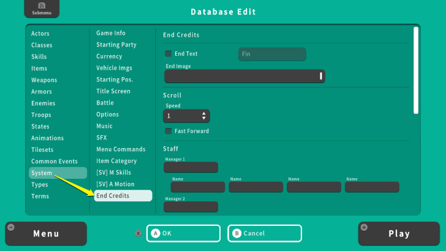Select Skills category

pyautogui.click(x=39, y=56)
